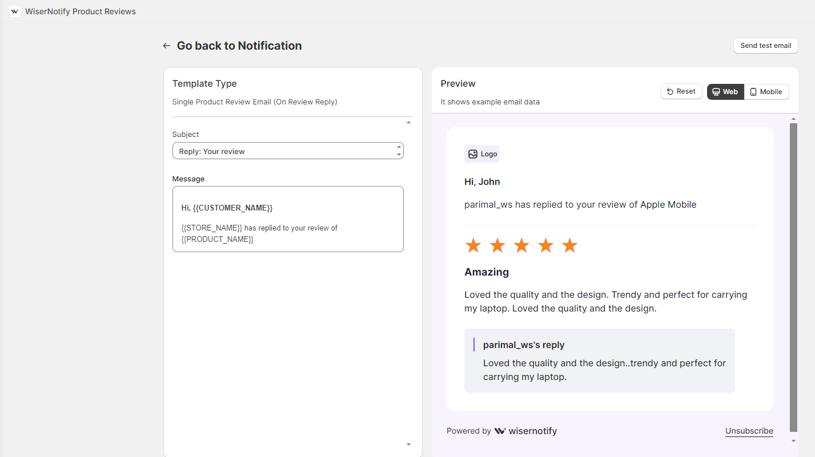Click the Subject field's down arrow

click(x=398, y=155)
